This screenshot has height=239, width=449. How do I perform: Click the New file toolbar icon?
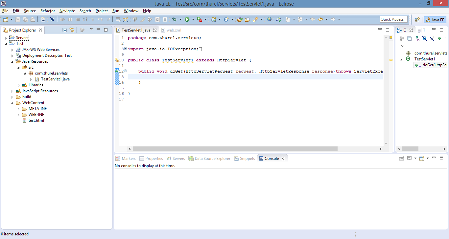coord(6,20)
